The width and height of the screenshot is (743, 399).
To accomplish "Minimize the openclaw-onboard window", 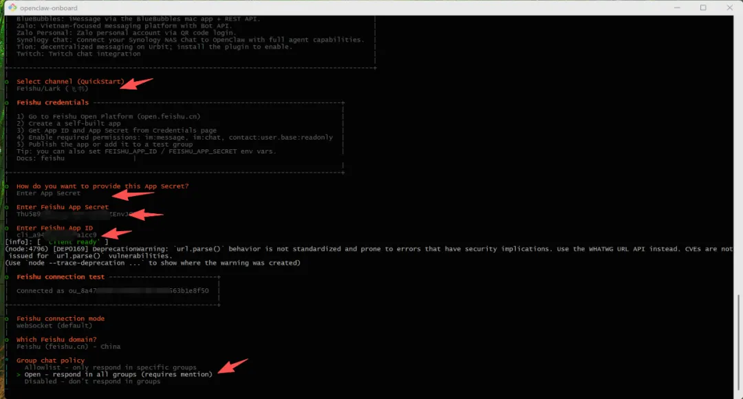I will [x=677, y=8].
